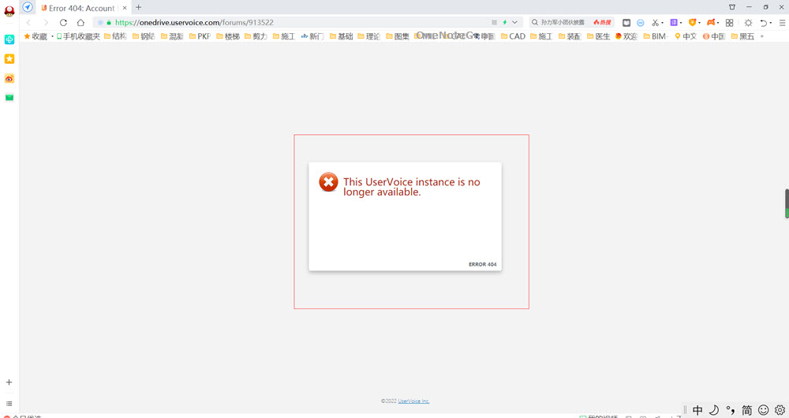Viewport: 789px width, 418px height.
Task: Switch to the Error 404: Account tab
Action: pos(80,8)
